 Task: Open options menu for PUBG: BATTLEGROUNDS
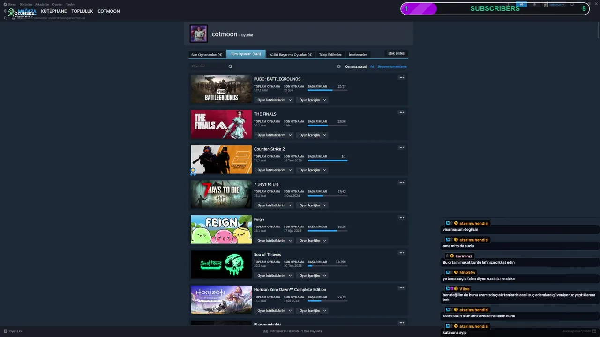[401, 77]
